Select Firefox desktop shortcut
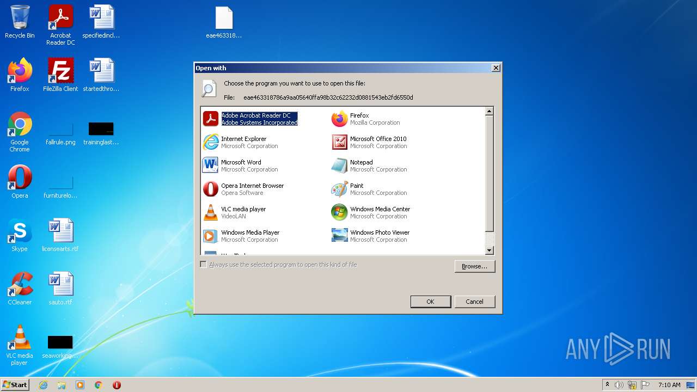697x392 pixels. click(x=20, y=75)
